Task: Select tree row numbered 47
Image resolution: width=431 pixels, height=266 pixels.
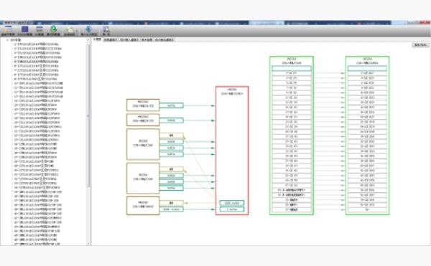Action: click(x=37, y=244)
